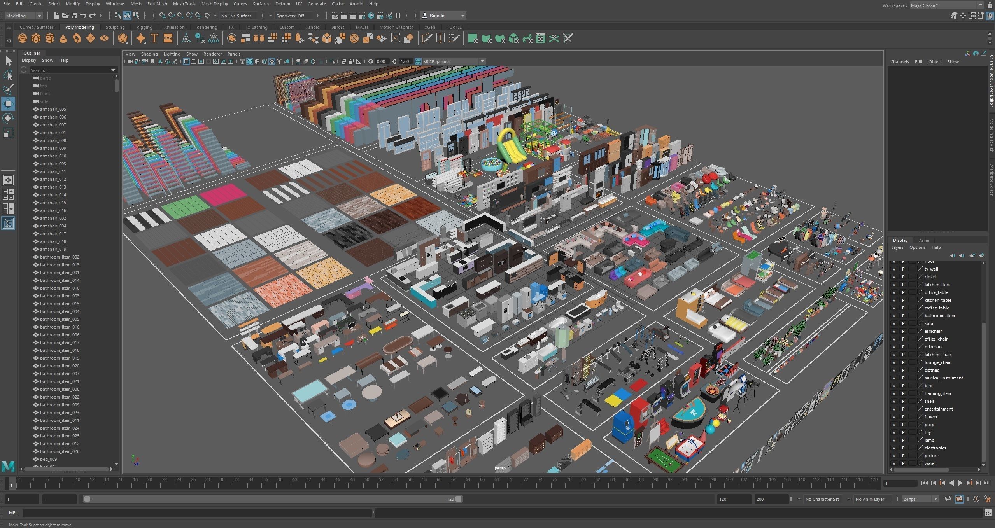This screenshot has height=528, width=995.
Task: Click the polygon sphere shelf icon
Action: pos(23,38)
